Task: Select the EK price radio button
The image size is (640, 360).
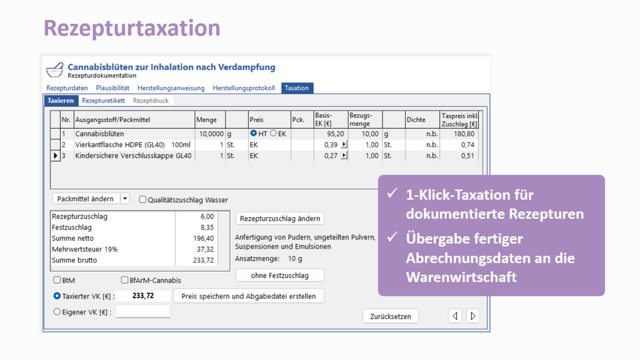Action: [273, 133]
